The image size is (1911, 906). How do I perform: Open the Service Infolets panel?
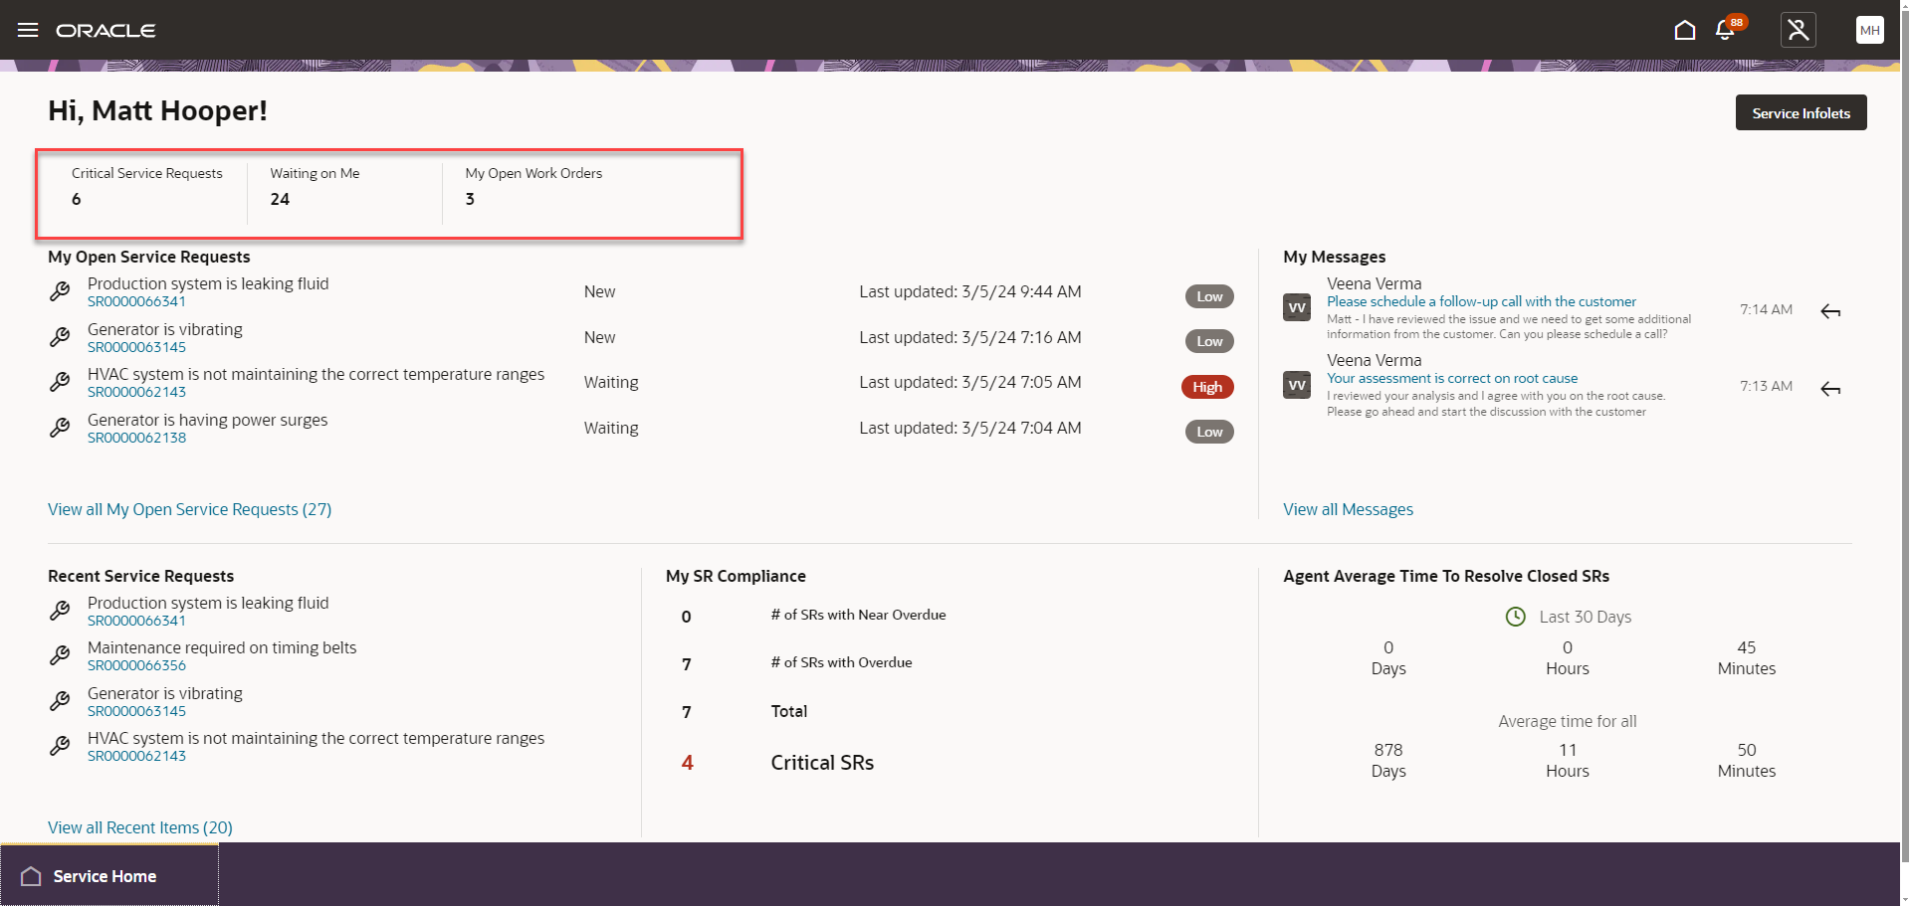pos(1801,112)
